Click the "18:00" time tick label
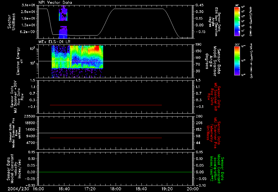The image size is (278, 192). click(x=116, y=189)
